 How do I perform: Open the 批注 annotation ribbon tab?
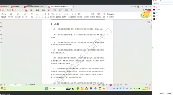click(49, 10)
